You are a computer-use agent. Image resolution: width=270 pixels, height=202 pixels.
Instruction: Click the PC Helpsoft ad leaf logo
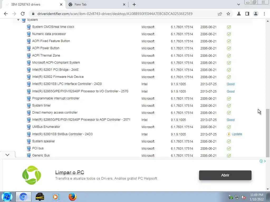point(32,175)
